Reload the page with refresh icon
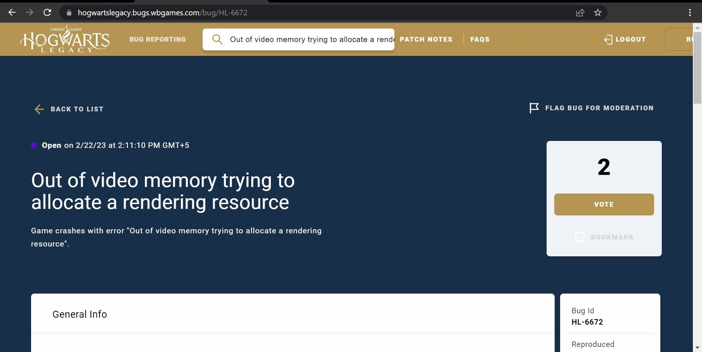 point(47,12)
